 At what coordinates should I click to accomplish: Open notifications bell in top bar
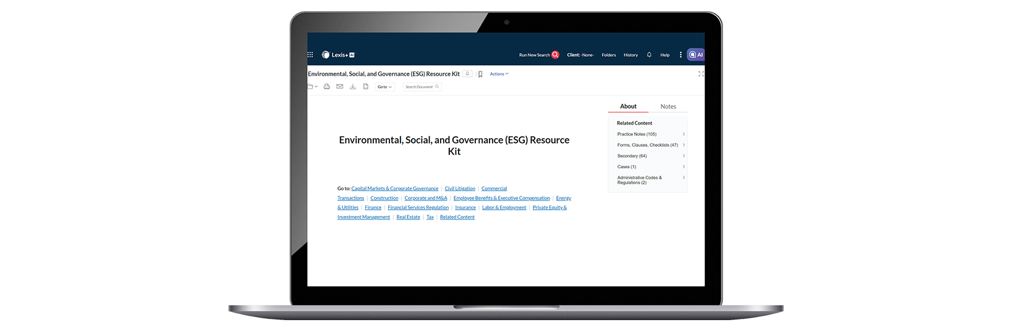coord(649,55)
